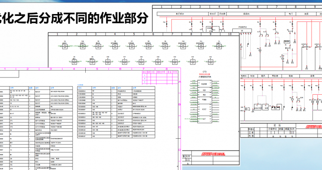Select the first lamp symbol in the upper lamp row

[65, 47]
